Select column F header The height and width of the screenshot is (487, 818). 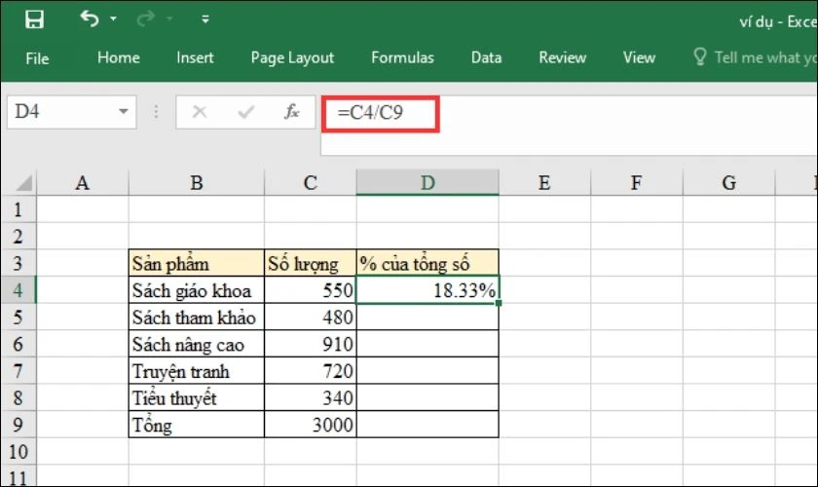637,183
